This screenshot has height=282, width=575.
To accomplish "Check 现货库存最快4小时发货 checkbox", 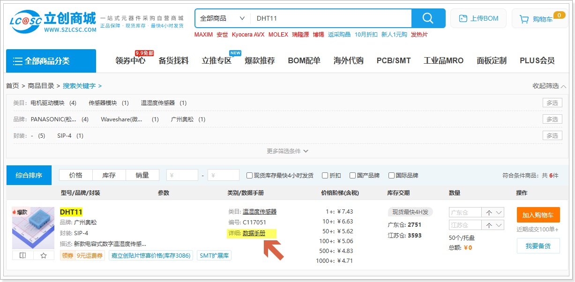I will point(250,176).
